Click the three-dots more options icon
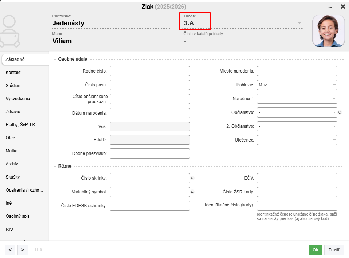 click(330, 7)
